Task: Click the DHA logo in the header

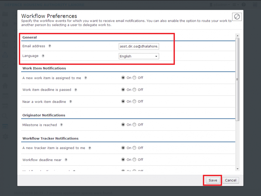Action: (255, 5)
